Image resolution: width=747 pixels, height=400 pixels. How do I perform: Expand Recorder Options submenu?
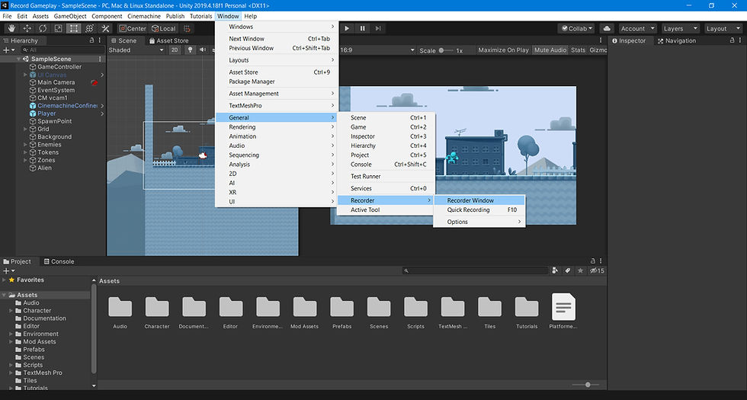pos(479,222)
